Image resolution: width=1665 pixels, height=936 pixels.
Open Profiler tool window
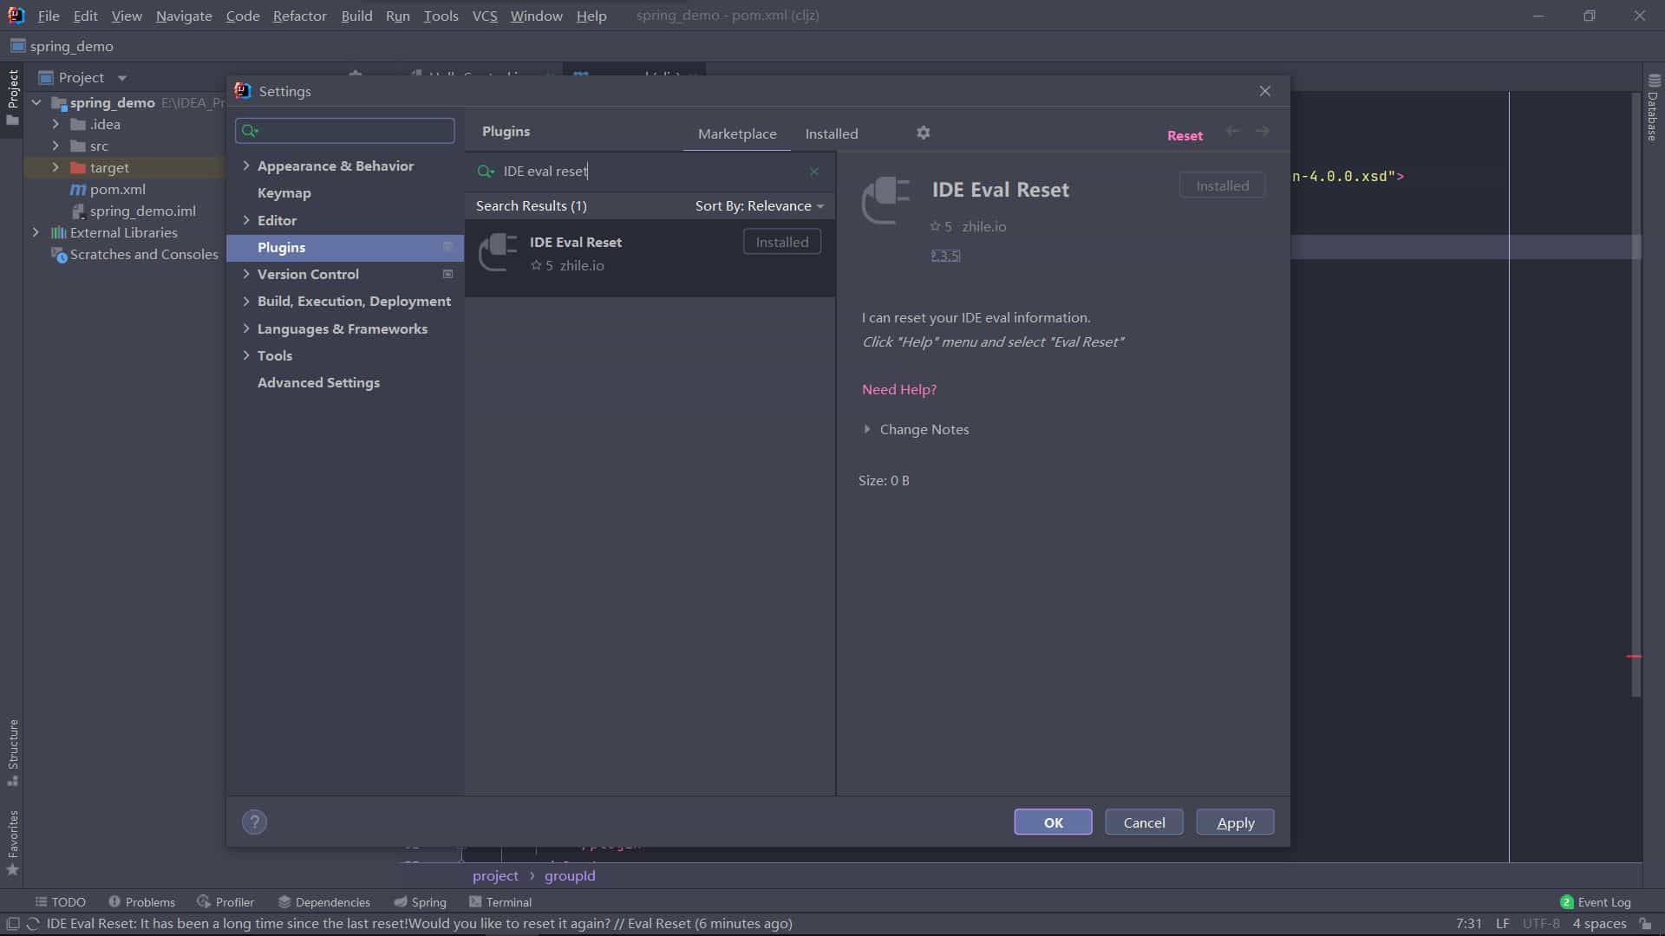pos(225,902)
